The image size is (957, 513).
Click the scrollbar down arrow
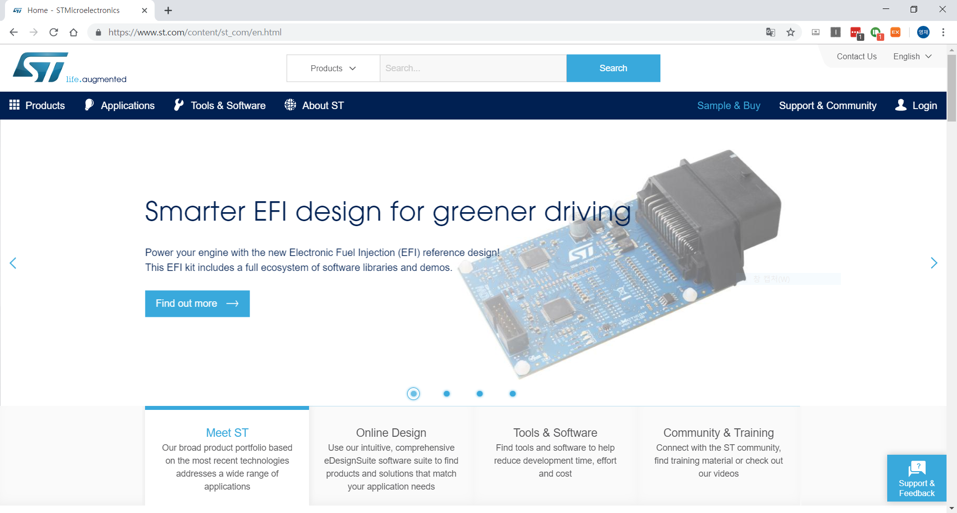coord(952,509)
